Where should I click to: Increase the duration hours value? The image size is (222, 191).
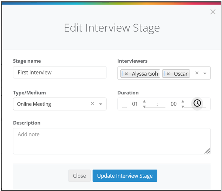[x=144, y=101]
